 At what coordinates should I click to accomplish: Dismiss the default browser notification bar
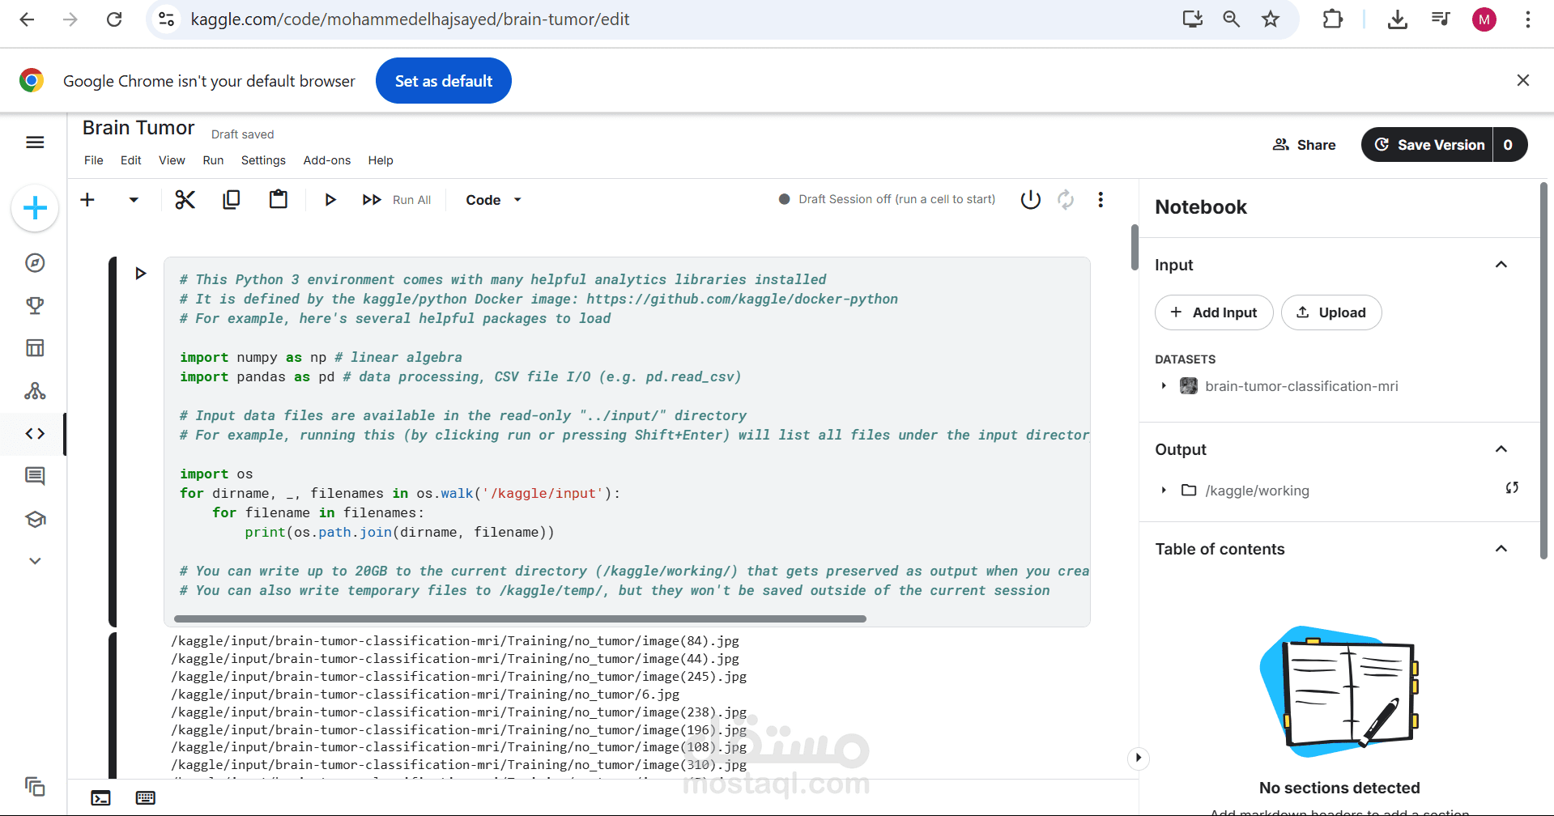[x=1523, y=80]
